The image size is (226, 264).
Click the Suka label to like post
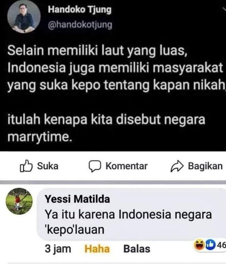[48, 166]
